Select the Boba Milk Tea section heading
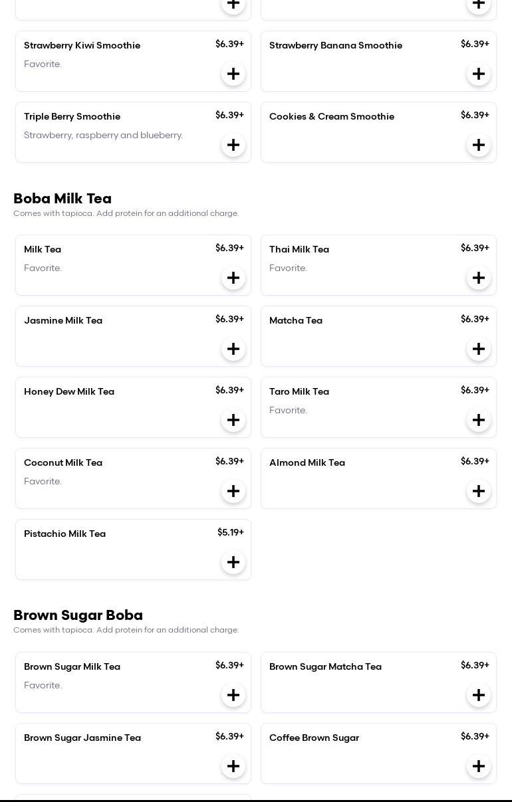Image resolution: width=512 pixels, height=802 pixels. click(63, 199)
